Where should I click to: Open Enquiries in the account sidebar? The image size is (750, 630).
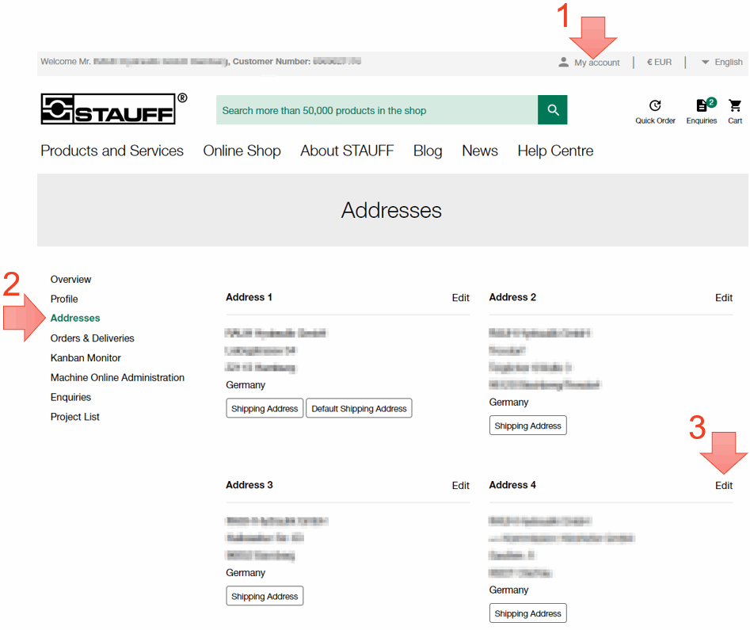point(70,397)
